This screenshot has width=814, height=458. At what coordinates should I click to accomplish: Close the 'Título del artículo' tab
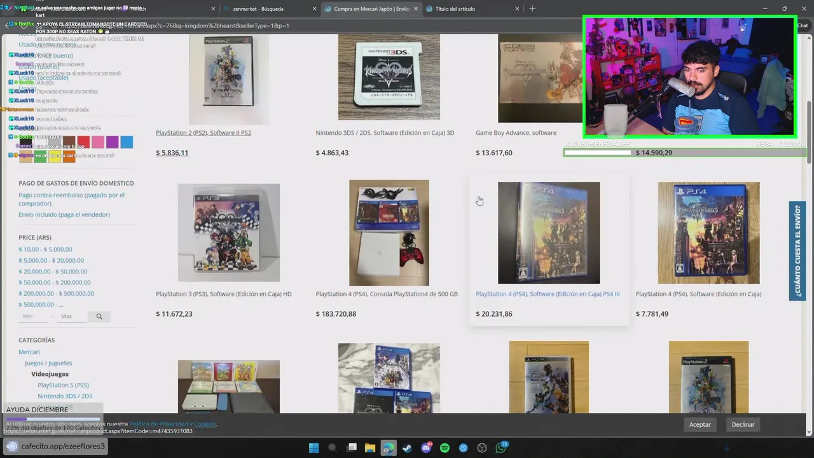click(x=517, y=9)
